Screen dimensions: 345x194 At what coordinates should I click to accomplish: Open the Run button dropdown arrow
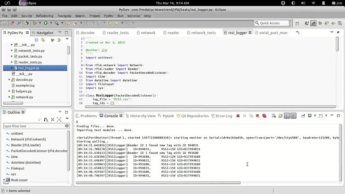[51, 23]
